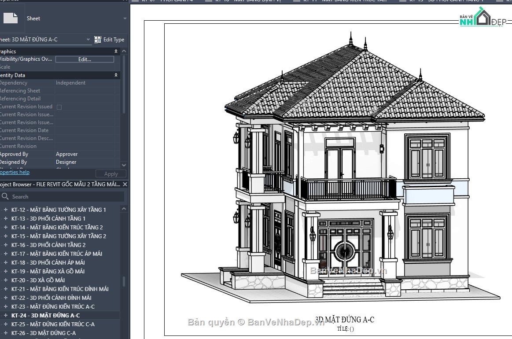Image resolution: width=512 pixels, height=339 pixels.
Task: Open the Sheet: 3D MẶT ĐỨNG A-C instance dropdown
Action: tap(88, 40)
